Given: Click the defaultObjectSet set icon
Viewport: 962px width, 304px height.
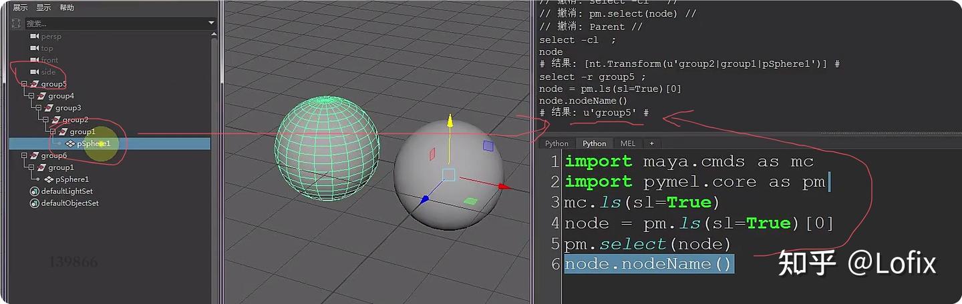Looking at the screenshot, I should click(35, 203).
